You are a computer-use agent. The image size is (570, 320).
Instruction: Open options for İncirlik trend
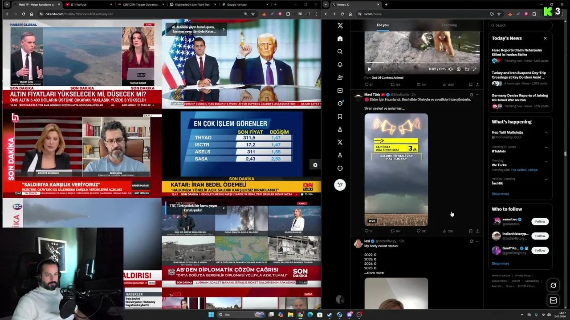click(x=546, y=179)
